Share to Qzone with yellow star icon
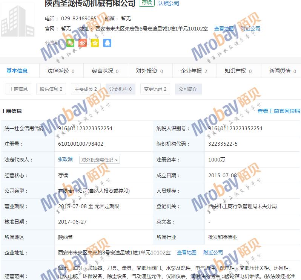The width and height of the screenshot is (301, 280). [x=95, y=43]
